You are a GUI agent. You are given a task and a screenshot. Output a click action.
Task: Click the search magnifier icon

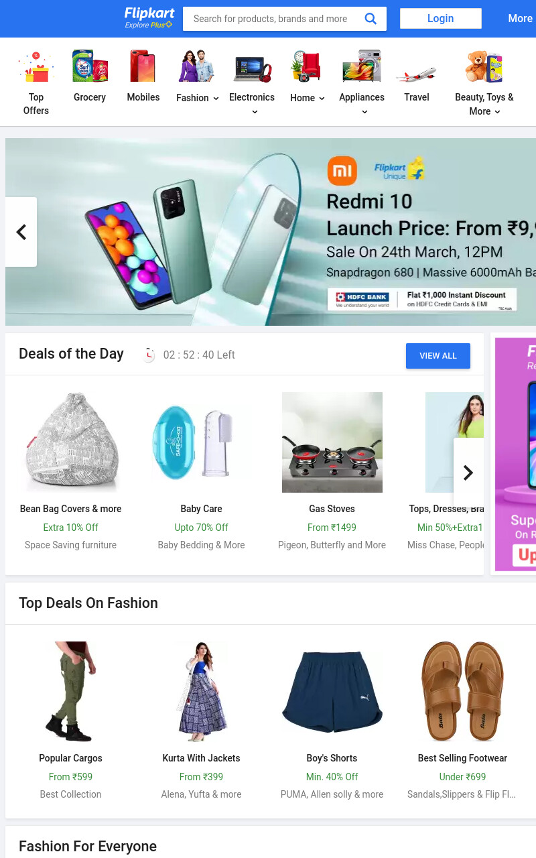coord(371,19)
